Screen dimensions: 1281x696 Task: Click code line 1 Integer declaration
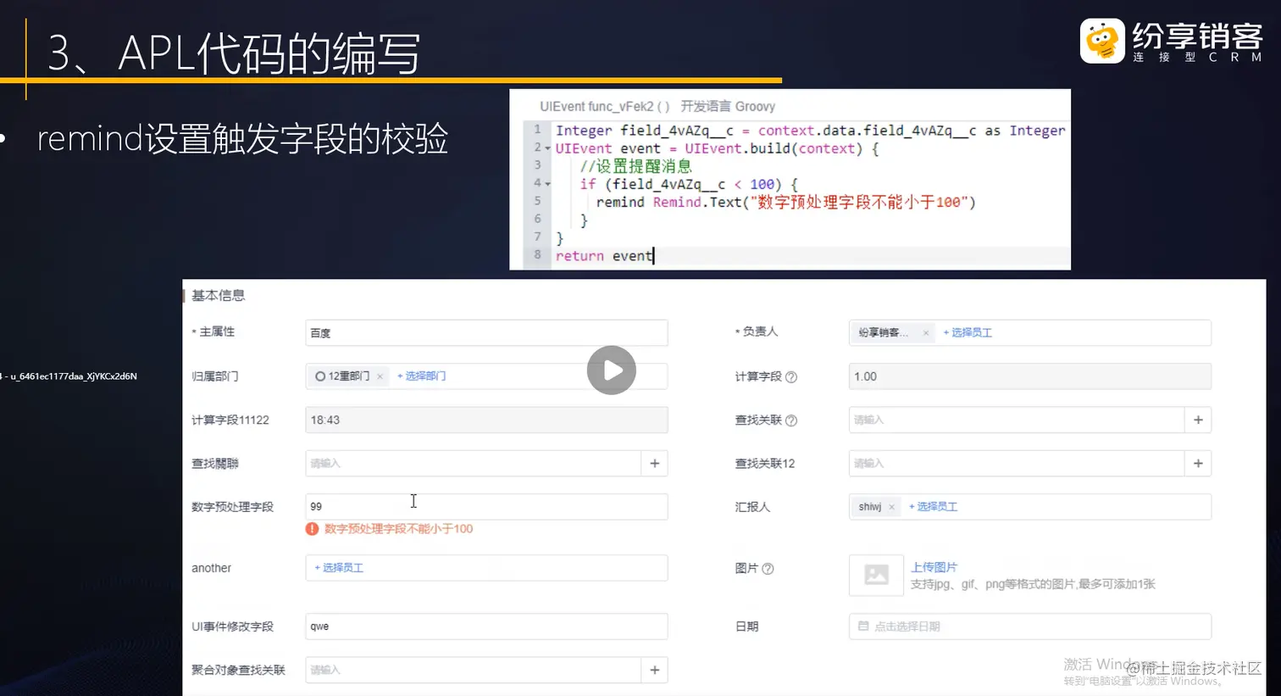(810, 131)
